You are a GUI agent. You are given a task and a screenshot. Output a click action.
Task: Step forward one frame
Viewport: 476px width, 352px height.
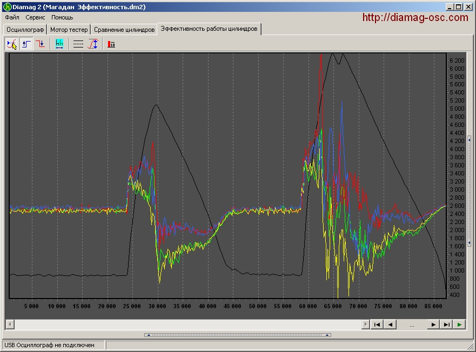433,324
